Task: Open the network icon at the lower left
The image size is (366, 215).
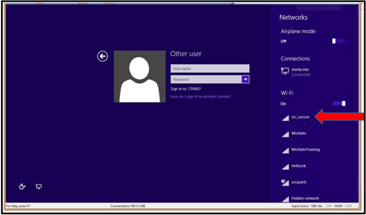Action: click(39, 186)
